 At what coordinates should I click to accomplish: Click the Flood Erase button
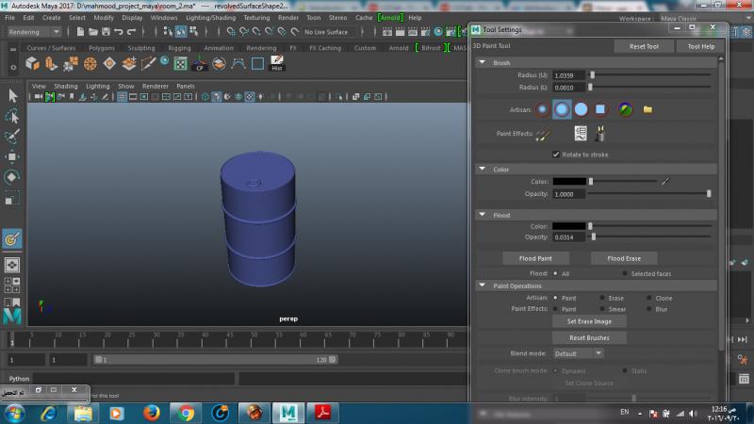tap(624, 258)
